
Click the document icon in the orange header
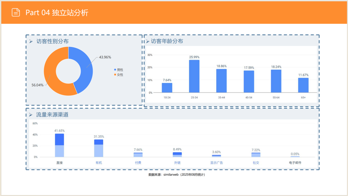16,13
